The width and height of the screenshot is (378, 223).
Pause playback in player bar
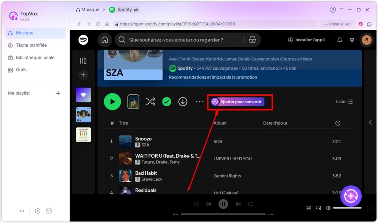click(x=223, y=204)
